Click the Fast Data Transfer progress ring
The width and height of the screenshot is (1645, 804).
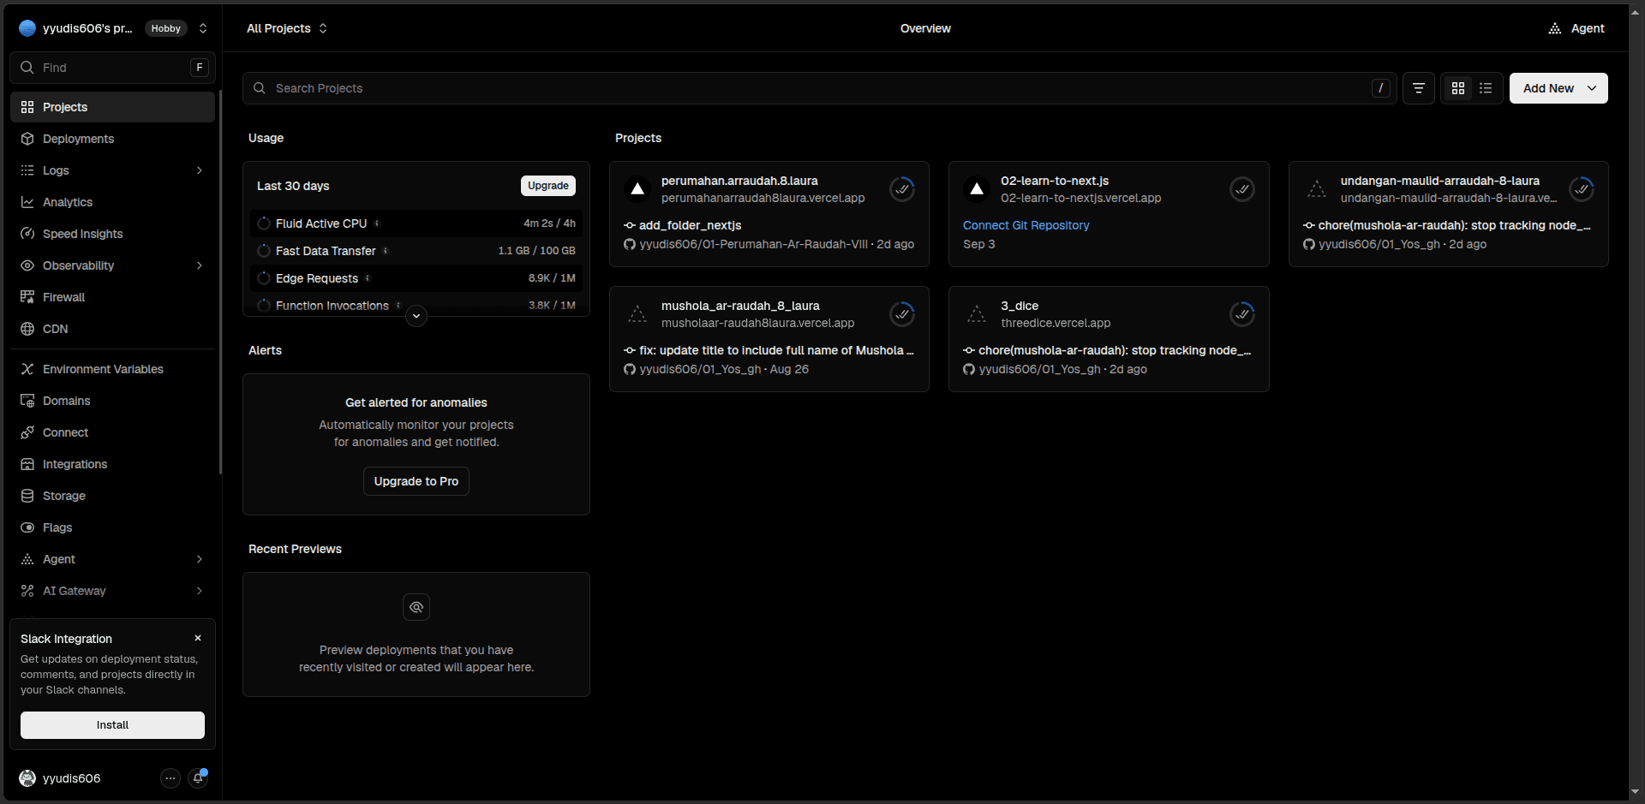click(x=264, y=251)
